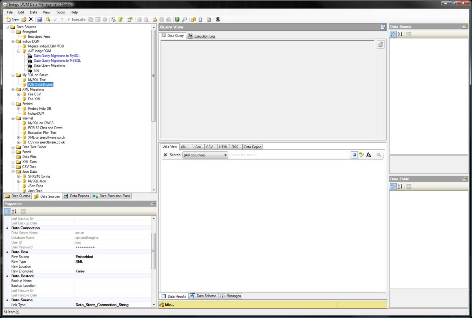
Task: Click the Save floppy disk icon
Action: click(39, 19)
